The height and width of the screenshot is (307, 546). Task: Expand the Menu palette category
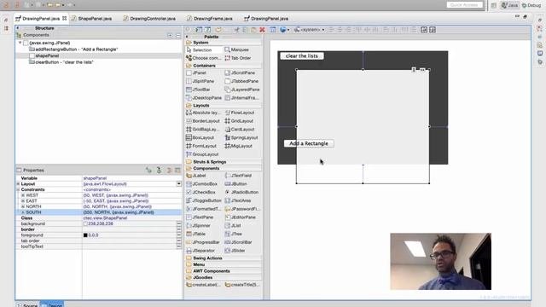199,264
